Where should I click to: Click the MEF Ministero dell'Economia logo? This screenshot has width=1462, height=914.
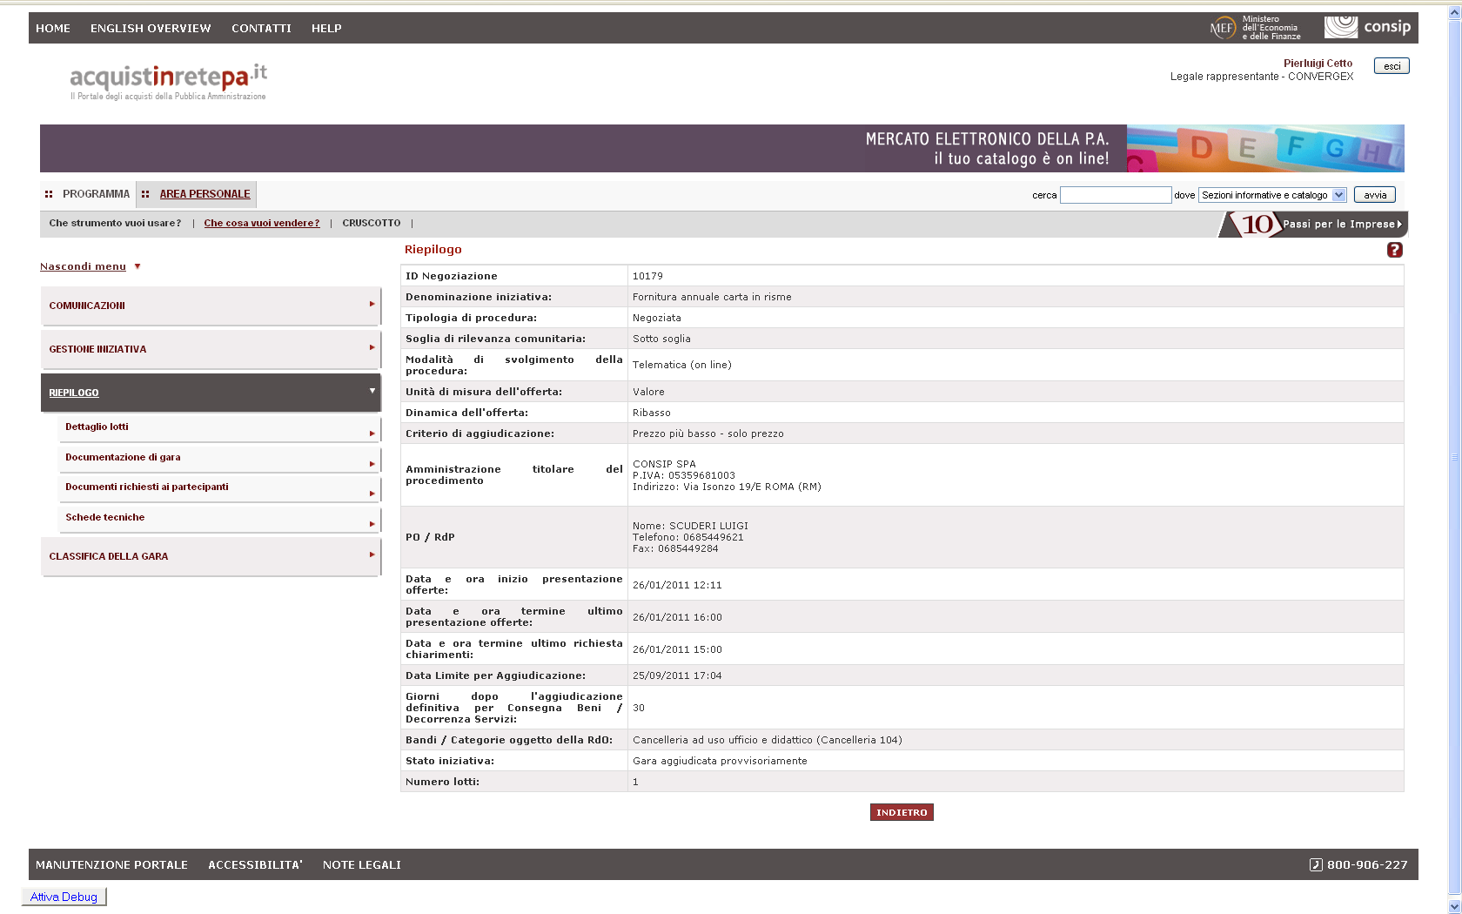1255,28
